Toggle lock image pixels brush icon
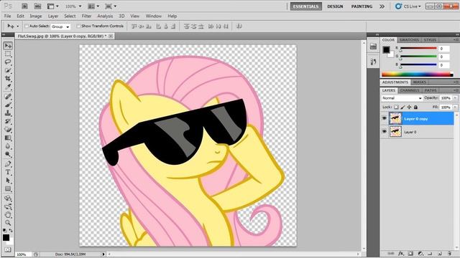460x258 pixels. (402, 107)
